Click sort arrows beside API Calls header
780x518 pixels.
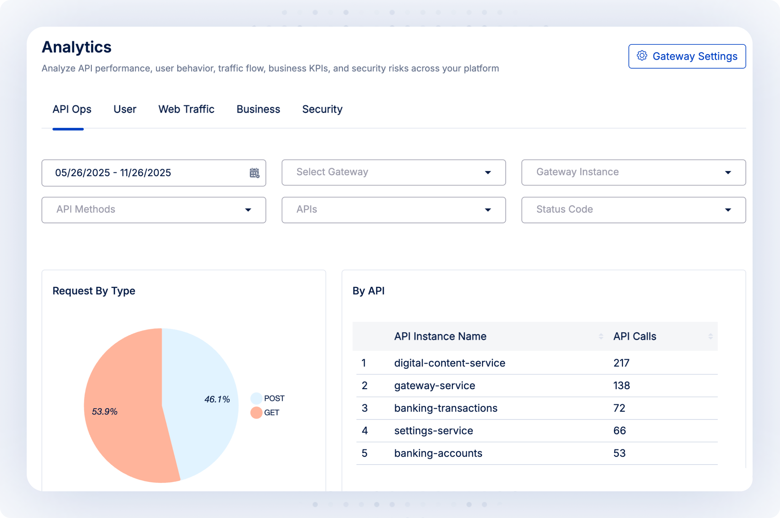click(x=710, y=336)
